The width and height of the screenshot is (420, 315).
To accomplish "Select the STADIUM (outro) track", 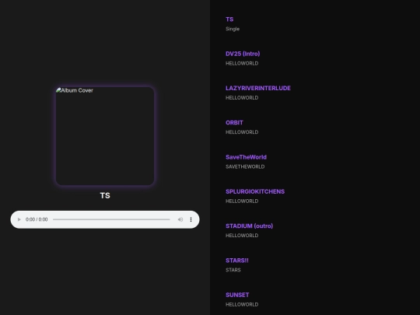I will (x=250, y=226).
